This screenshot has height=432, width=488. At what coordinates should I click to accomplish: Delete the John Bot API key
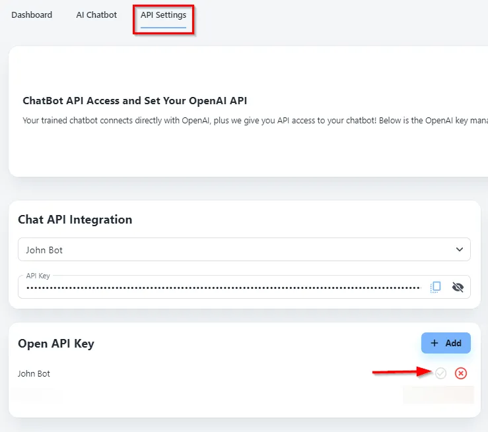click(x=461, y=373)
